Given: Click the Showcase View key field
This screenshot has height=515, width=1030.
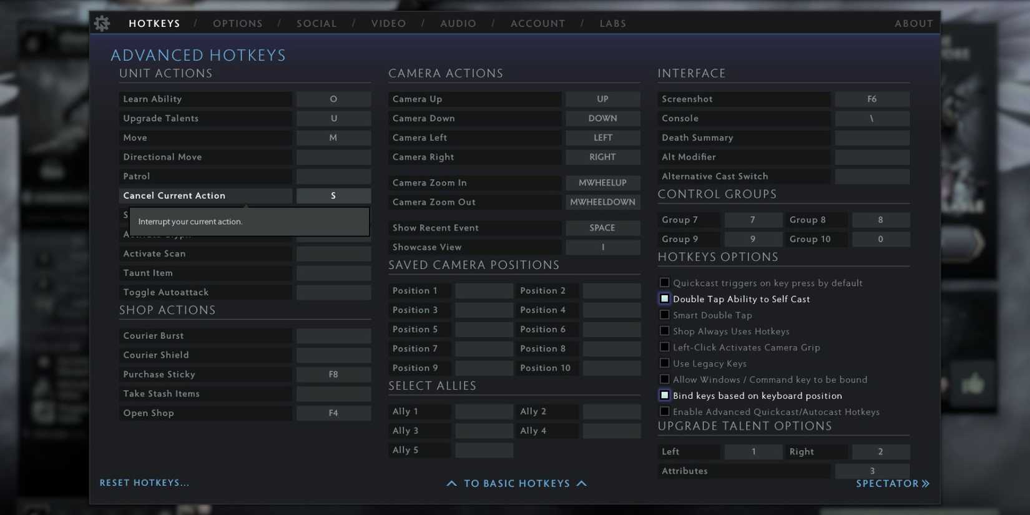Looking at the screenshot, I should coord(602,247).
